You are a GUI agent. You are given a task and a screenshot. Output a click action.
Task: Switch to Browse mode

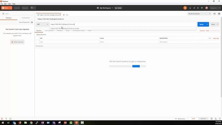(x=203, y=119)
